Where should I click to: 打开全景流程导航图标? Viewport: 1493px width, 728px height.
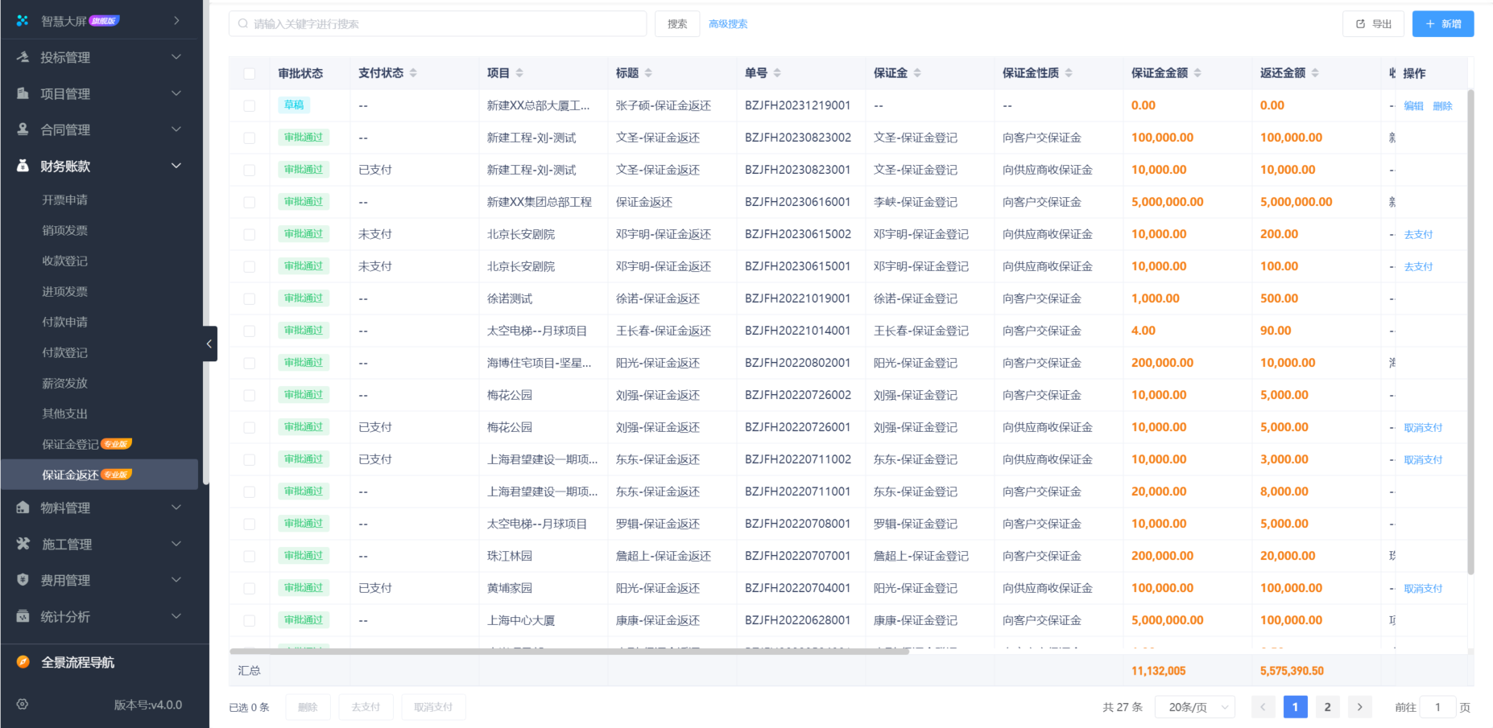(22, 662)
